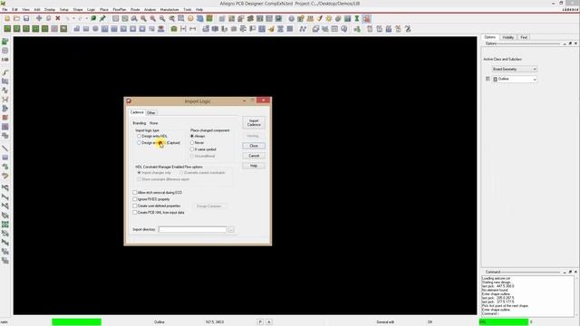The height and width of the screenshot is (326, 580).
Task: Switch to the Visibility panel tab
Action: click(x=507, y=37)
